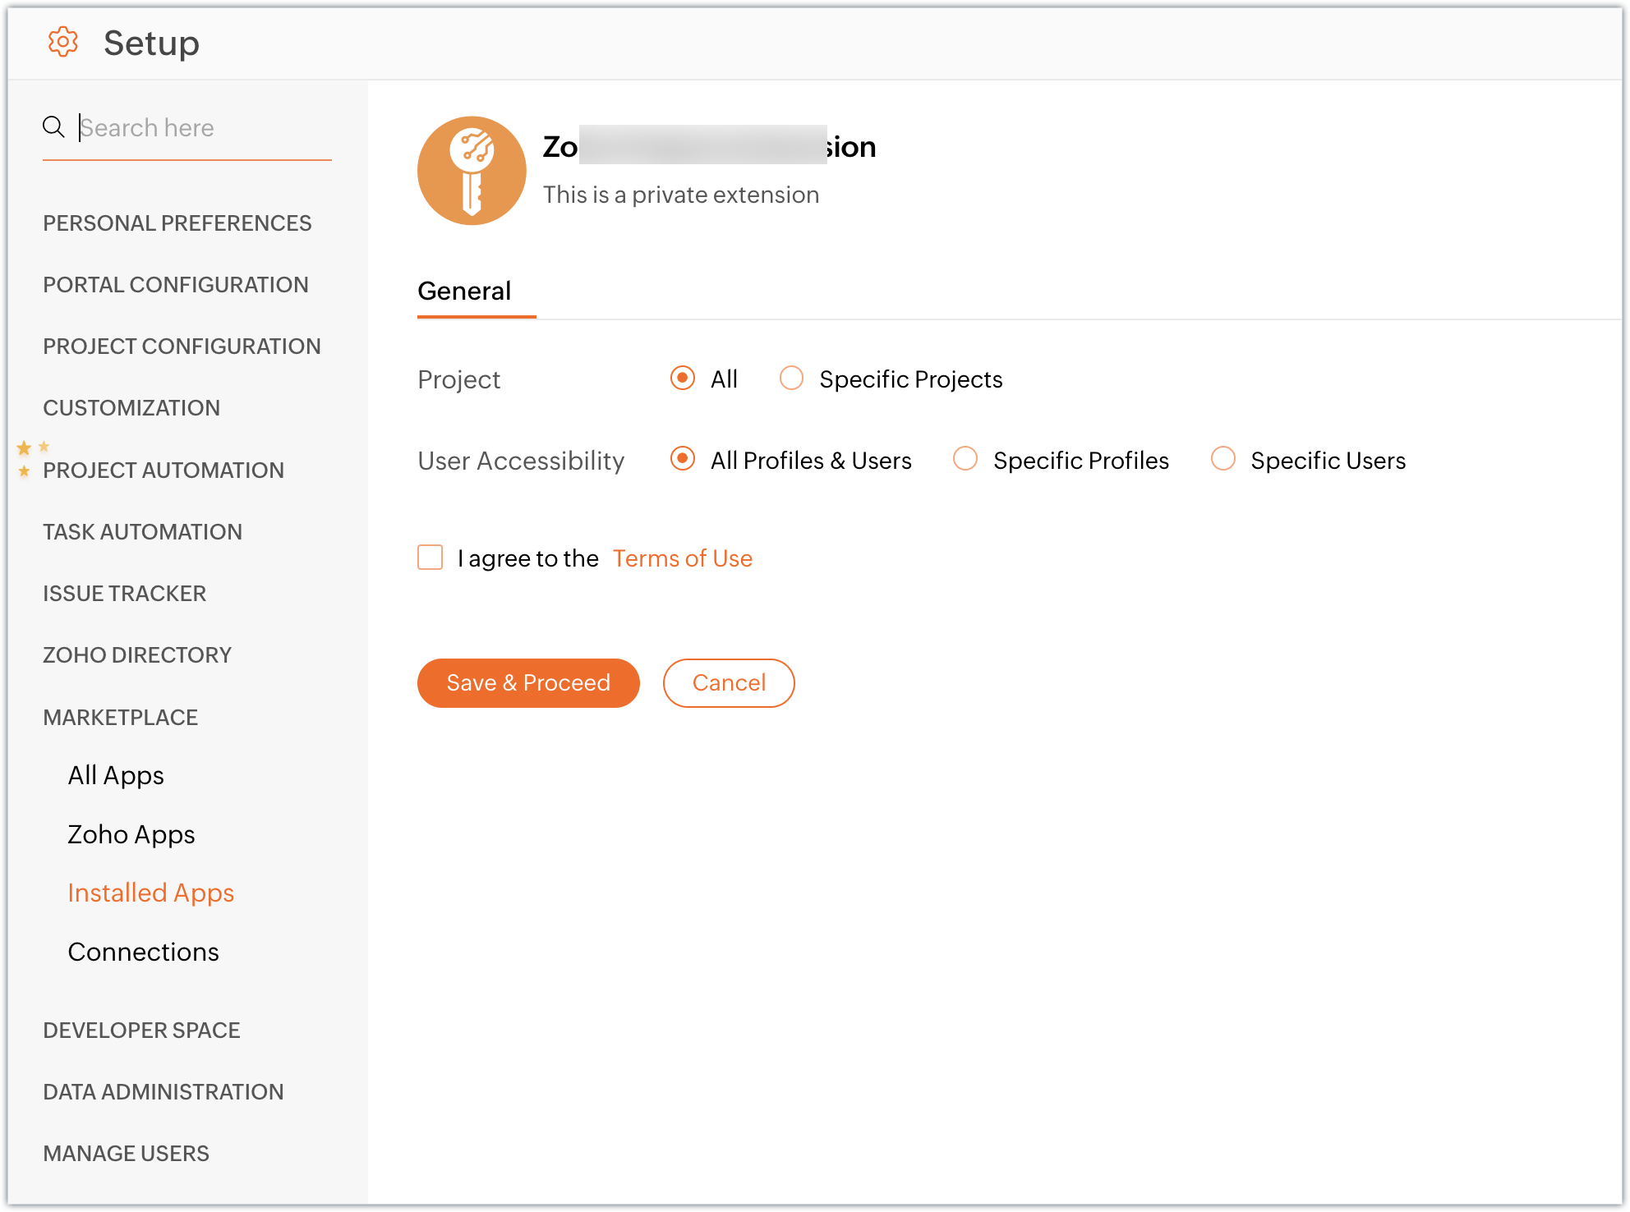
Task: Expand Data Administration section
Action: click(163, 1092)
